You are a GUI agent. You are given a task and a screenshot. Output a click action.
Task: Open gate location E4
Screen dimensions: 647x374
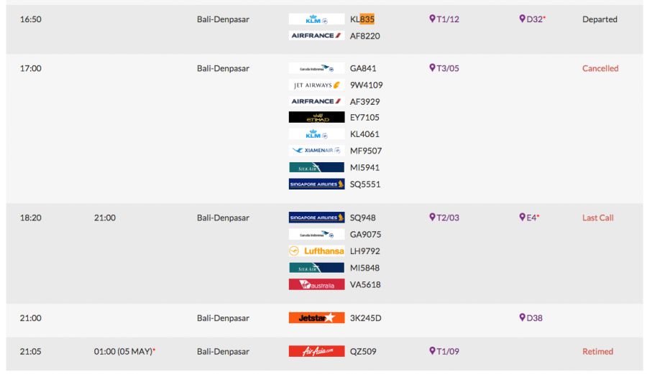[x=529, y=218]
